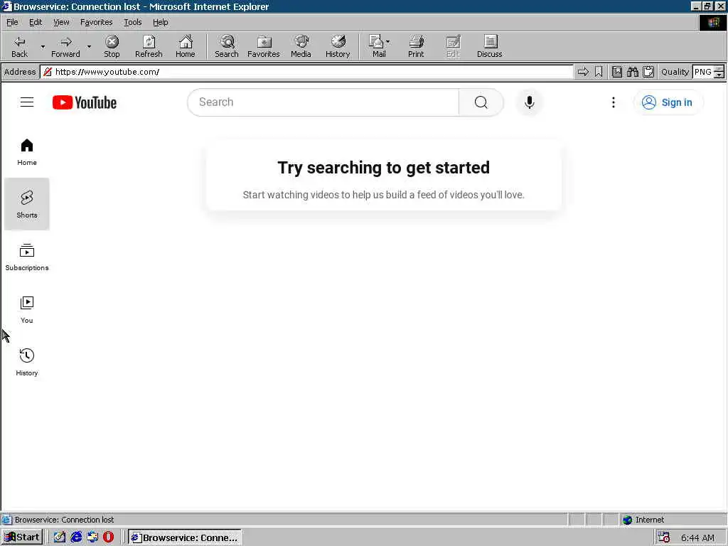
Task: Open the Help menu
Action: [160, 22]
